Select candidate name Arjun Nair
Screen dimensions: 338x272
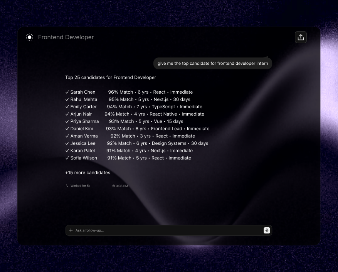point(81,114)
